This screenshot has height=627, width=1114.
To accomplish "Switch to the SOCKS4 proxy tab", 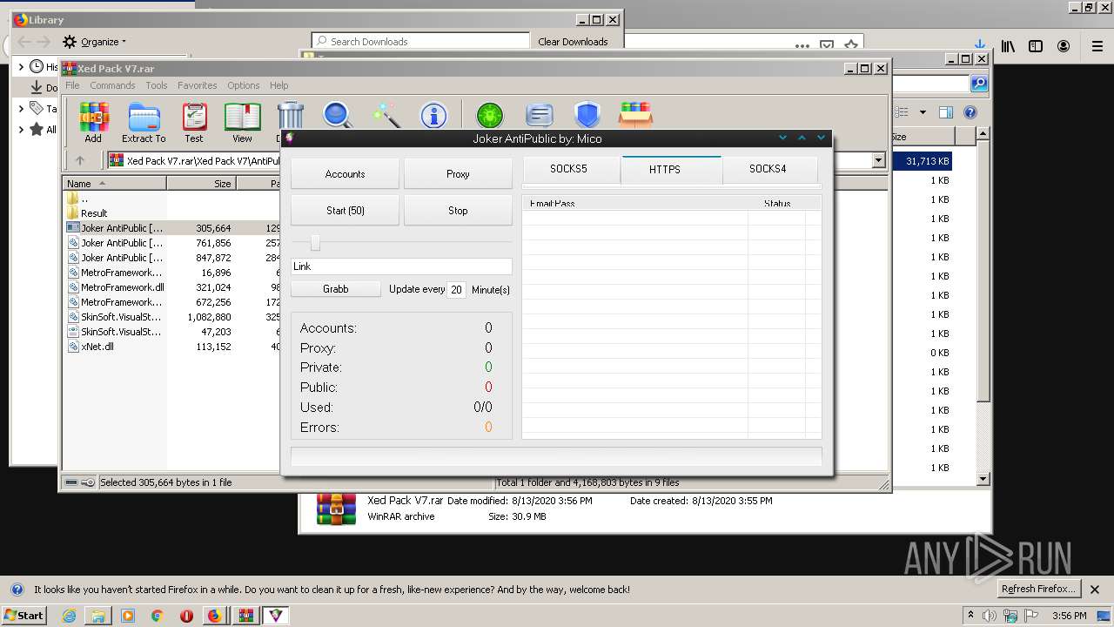I will click(768, 169).
